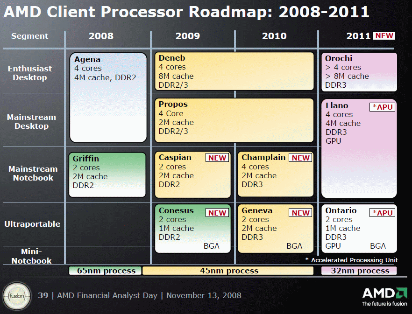Click the AMD logo in the corner
This screenshot has height=314, width=412.
tap(385, 293)
